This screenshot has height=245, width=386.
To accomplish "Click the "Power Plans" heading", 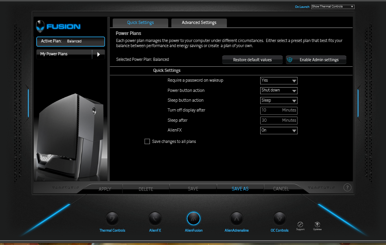I will (x=129, y=33).
